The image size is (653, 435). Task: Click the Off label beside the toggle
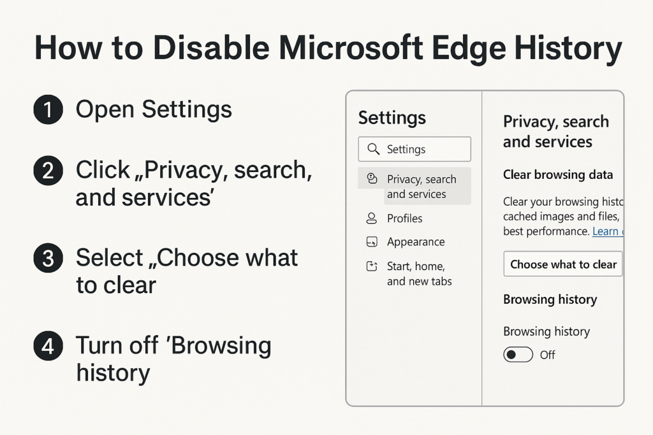click(547, 355)
